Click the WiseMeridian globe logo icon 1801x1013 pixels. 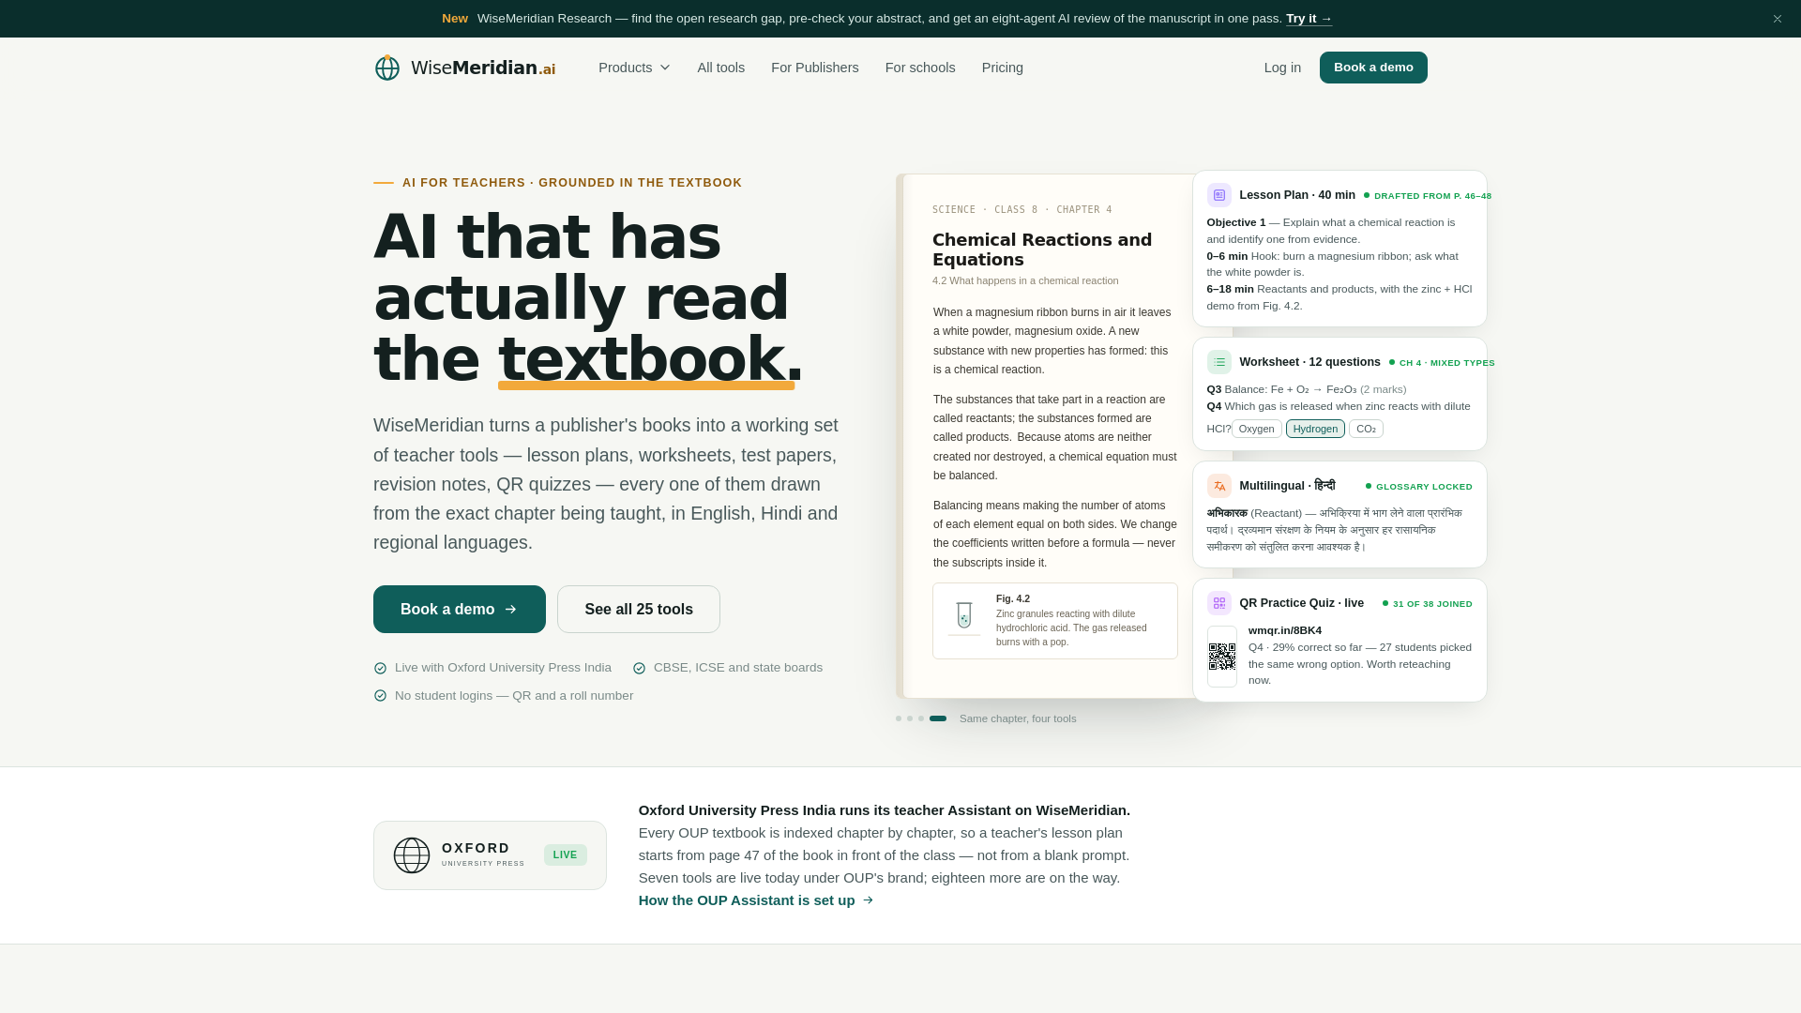pos(387,68)
